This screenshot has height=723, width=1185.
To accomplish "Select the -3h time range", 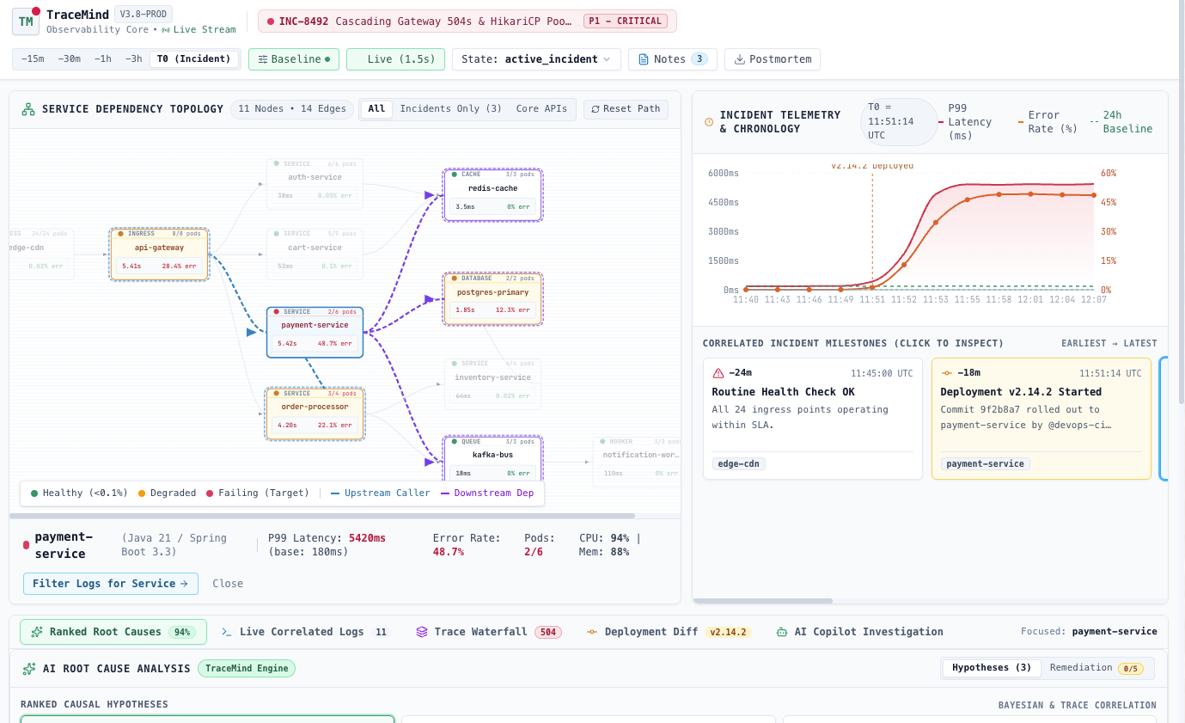I will tap(133, 59).
